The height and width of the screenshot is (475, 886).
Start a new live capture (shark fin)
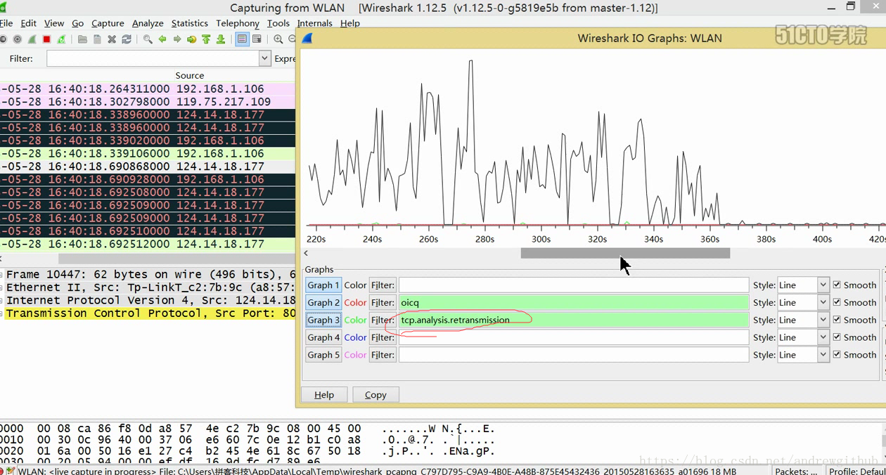click(32, 39)
